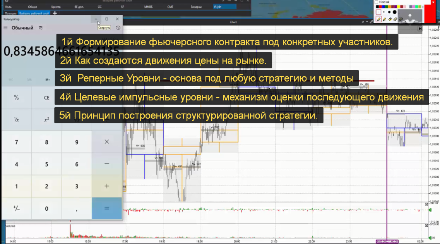Screen dimensions: 440x244
Task: Select the yellow highlighter tool
Action: click(x=384, y=19)
